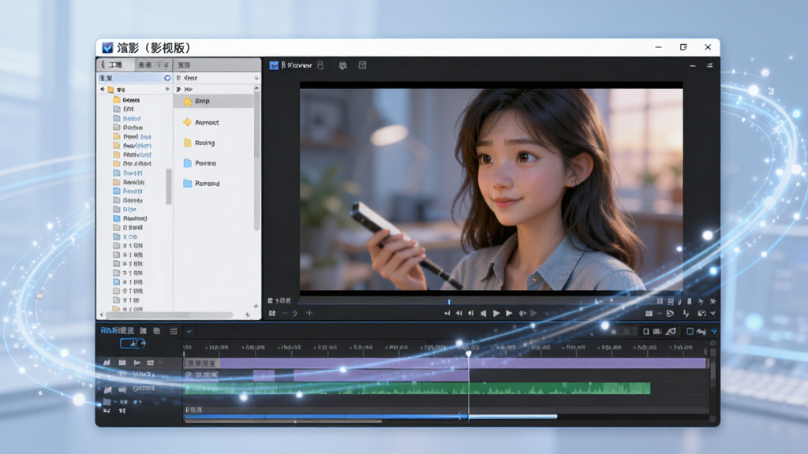Toggle the switch at timeline toolbar right

[623, 332]
